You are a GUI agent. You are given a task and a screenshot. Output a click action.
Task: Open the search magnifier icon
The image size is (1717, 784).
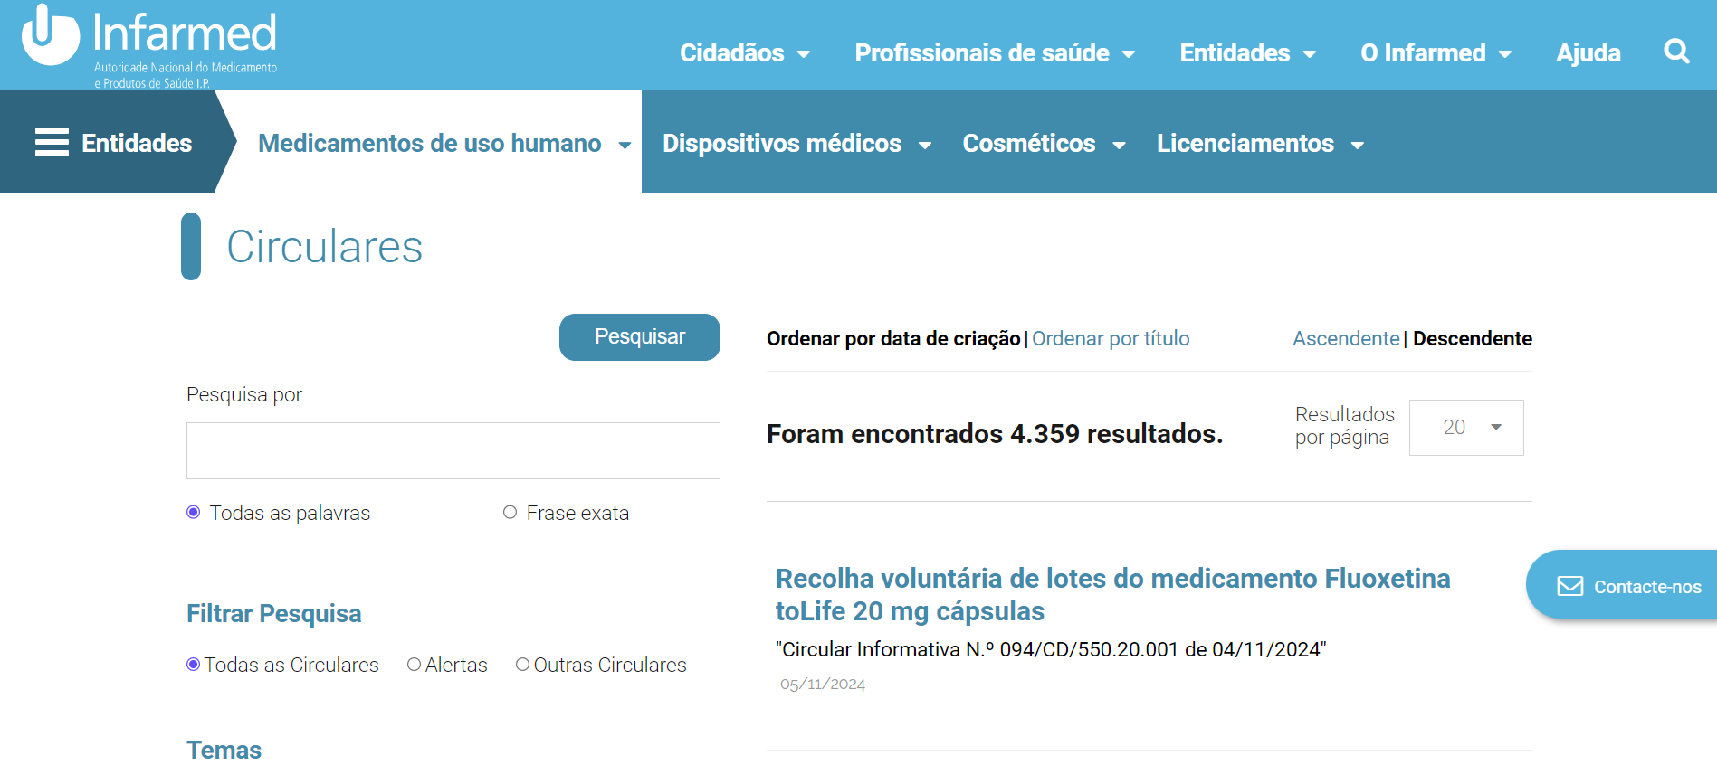point(1676,52)
